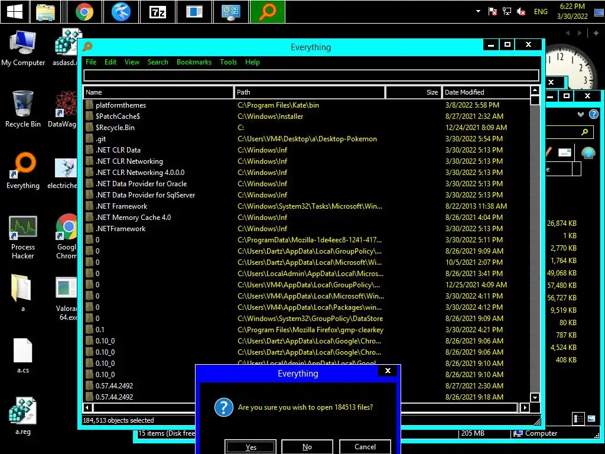
Task: Confirm with Yes in the dialog
Action: tap(251, 447)
